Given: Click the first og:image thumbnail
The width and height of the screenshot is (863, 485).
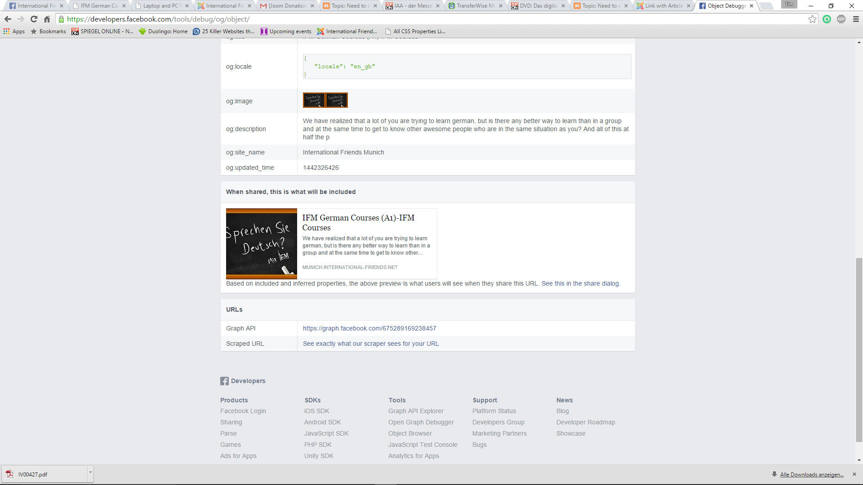Looking at the screenshot, I should [314, 100].
